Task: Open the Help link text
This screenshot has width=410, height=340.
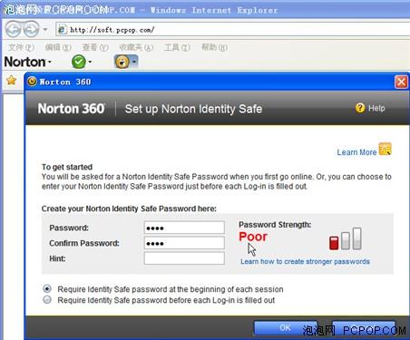Action: tap(376, 108)
